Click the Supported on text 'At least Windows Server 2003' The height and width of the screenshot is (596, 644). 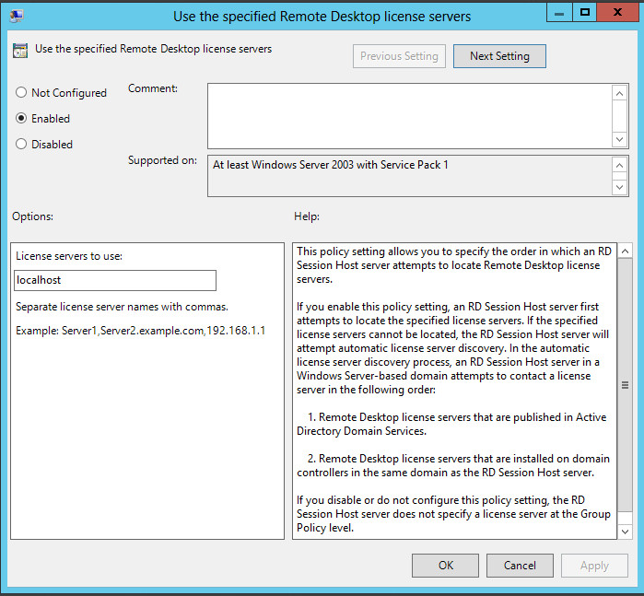coord(283,165)
